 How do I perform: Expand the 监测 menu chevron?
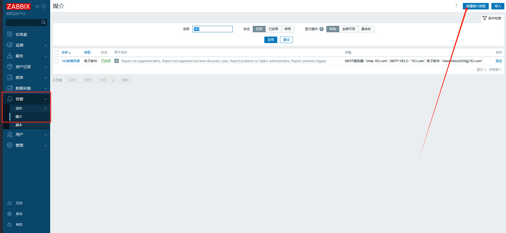point(46,45)
